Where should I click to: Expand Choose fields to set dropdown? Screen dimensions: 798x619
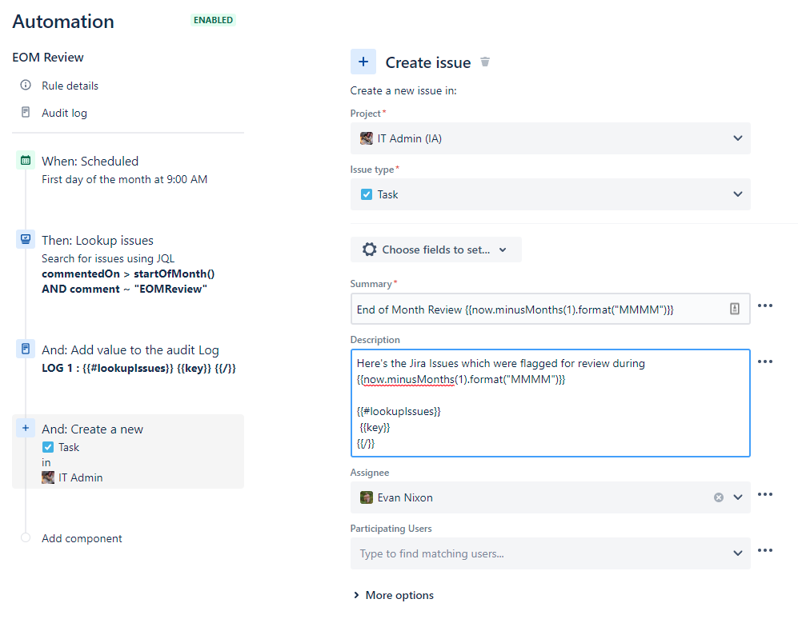click(x=436, y=250)
